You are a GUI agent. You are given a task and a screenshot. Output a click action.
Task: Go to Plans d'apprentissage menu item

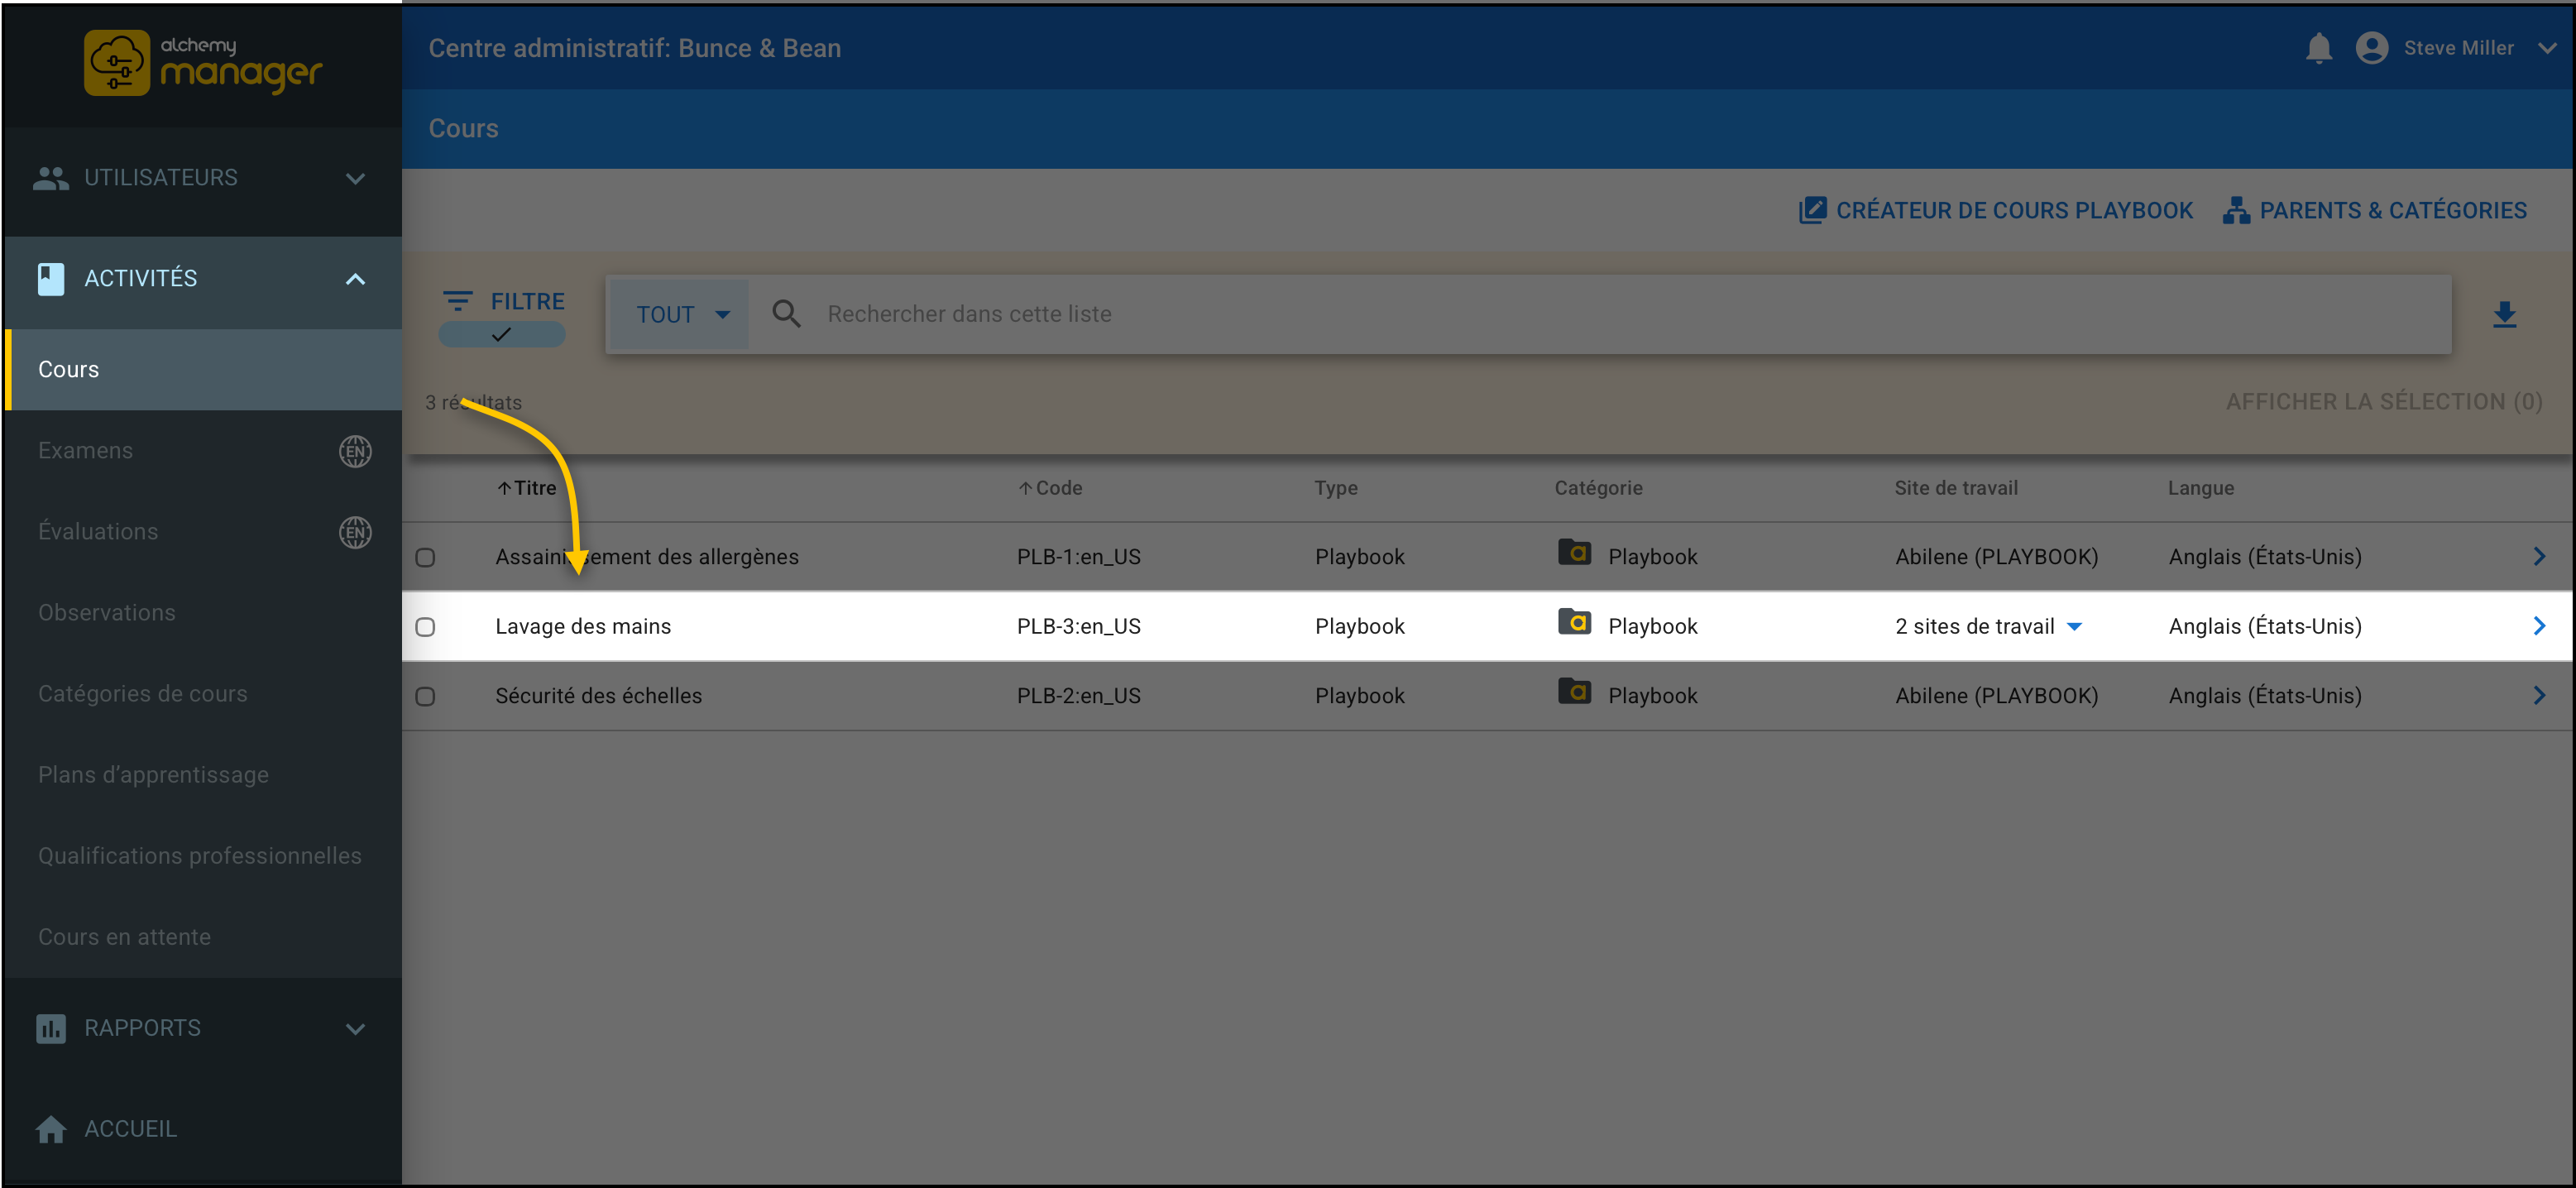[x=153, y=775]
